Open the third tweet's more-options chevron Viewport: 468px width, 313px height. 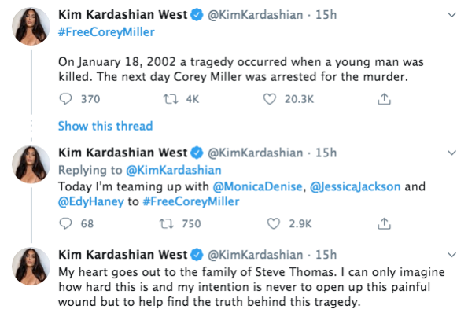coord(452,255)
